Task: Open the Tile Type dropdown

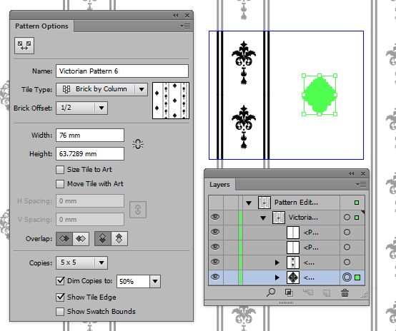Action: click(102, 89)
